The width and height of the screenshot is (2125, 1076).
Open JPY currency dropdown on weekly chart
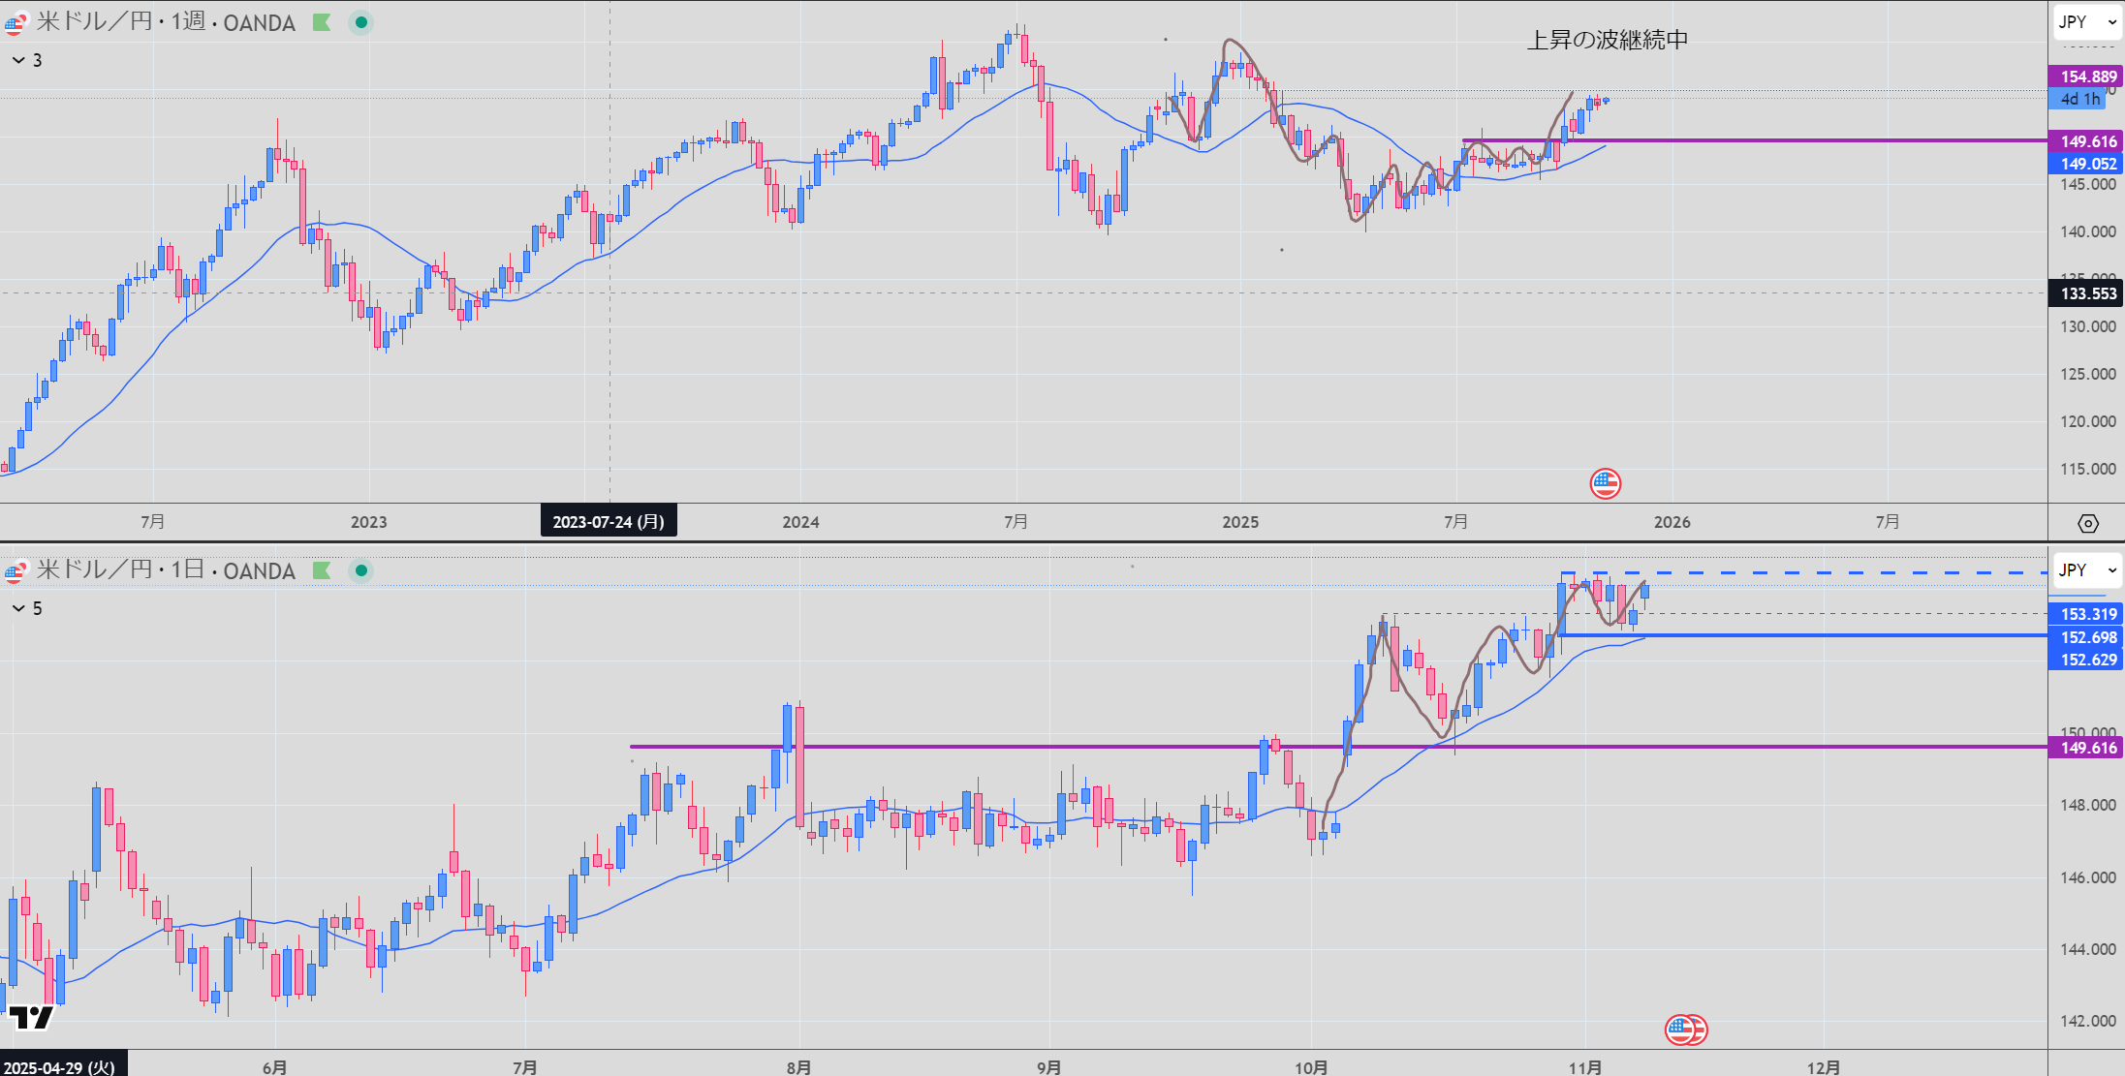(2087, 21)
